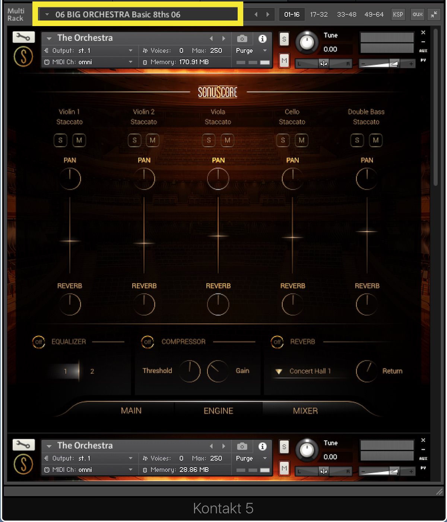Click the camera snapshot icon in the top instrument header
This screenshot has height=522, width=447.
242,38
